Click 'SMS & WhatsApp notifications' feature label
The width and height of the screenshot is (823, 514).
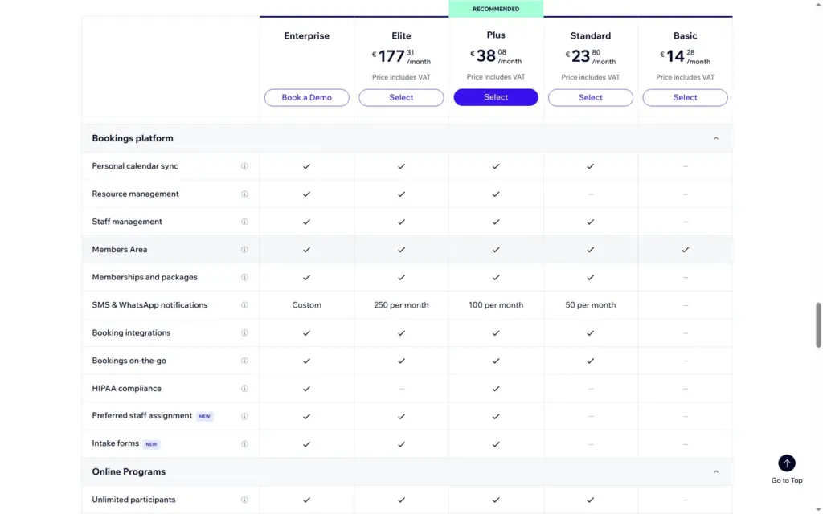pos(149,305)
